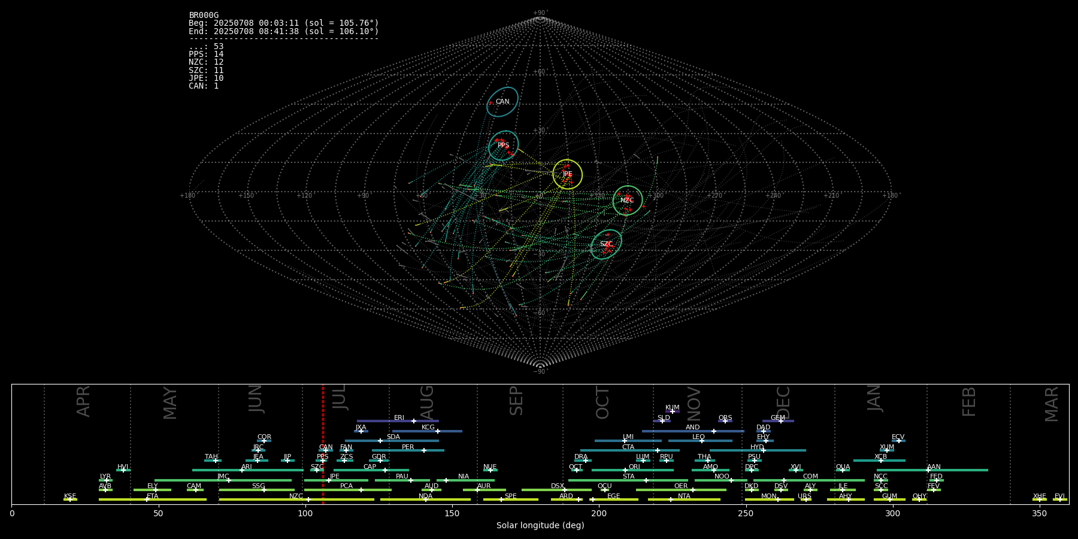Click the KCG shower bar label
This screenshot has height=539, width=1078.
428,428
